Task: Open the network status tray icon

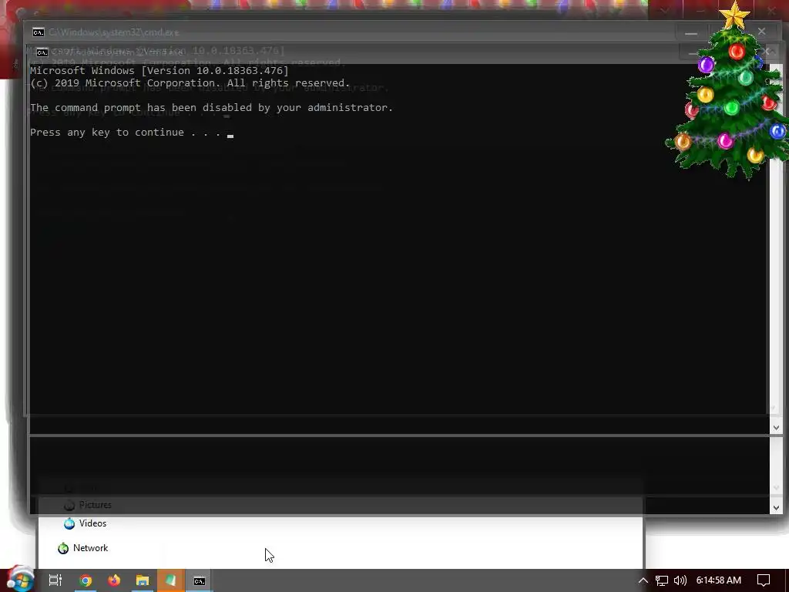Action: click(x=662, y=580)
